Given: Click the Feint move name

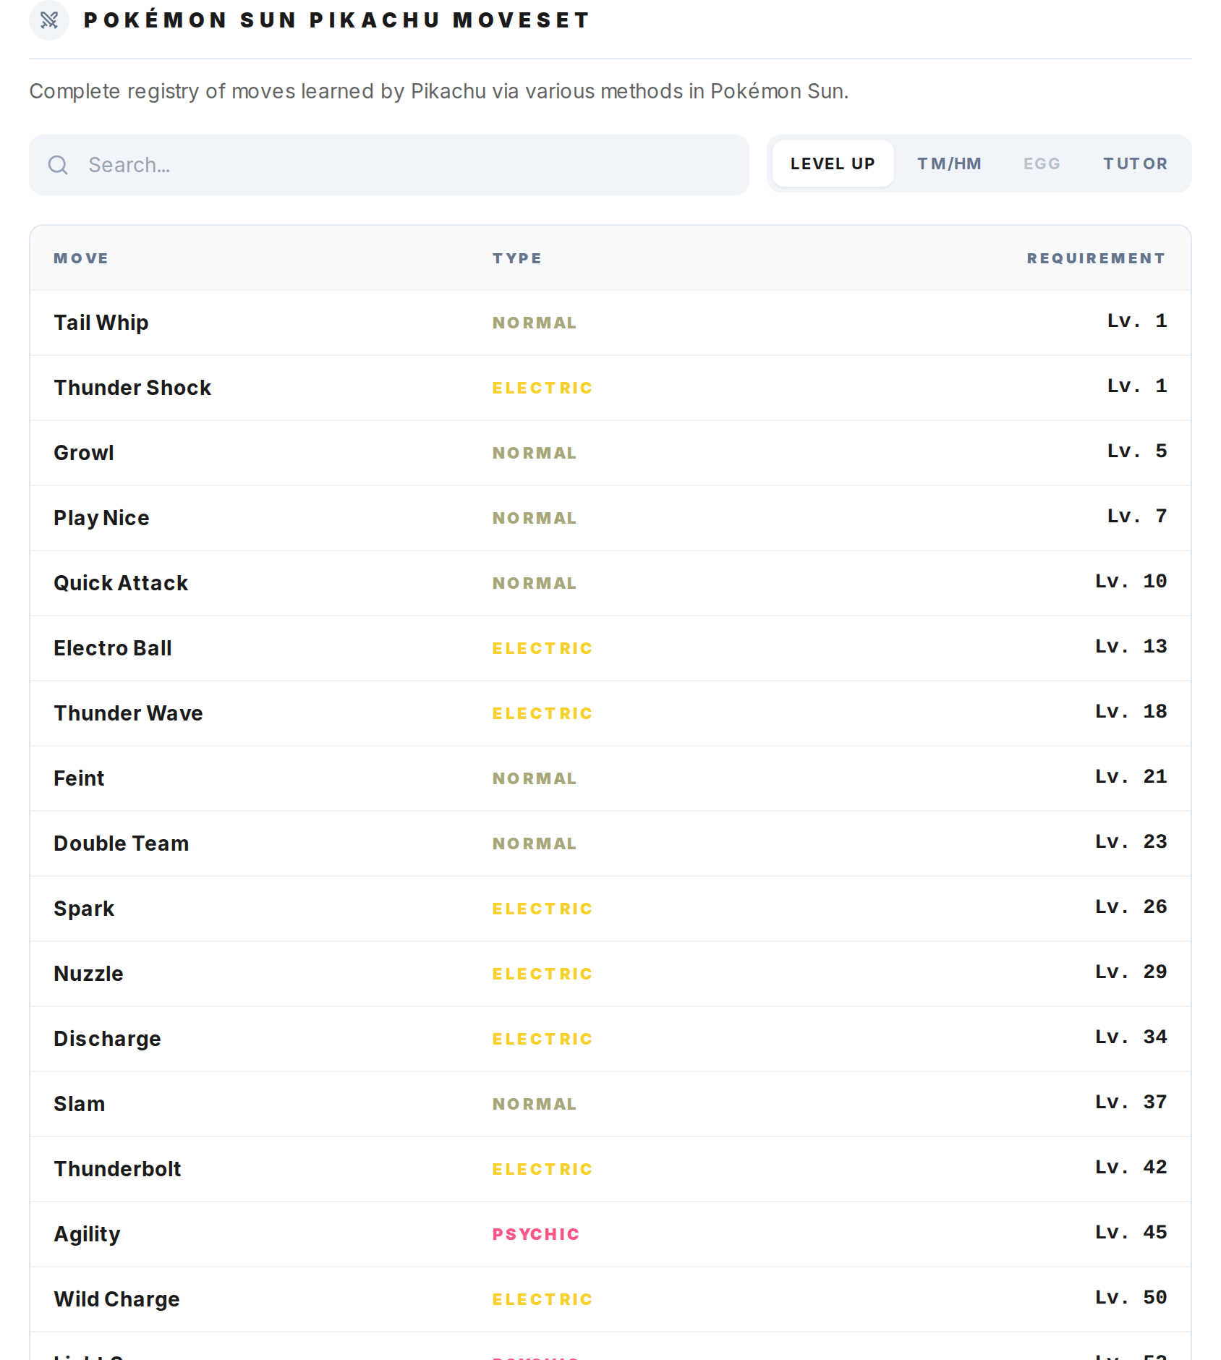Looking at the screenshot, I should pos(79,778).
